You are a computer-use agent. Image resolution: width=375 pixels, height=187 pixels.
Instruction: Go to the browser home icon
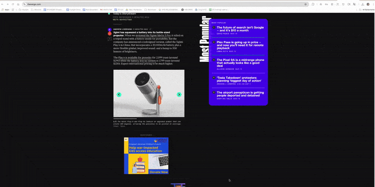18,4
